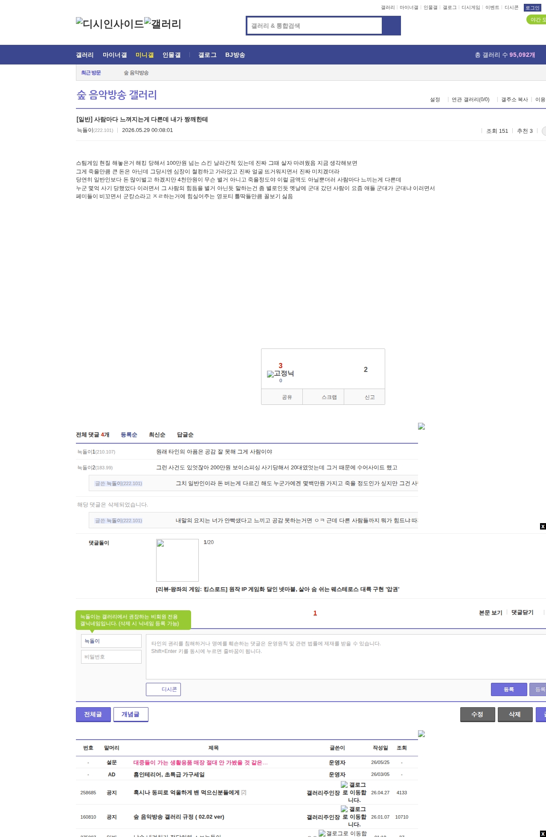Image resolution: width=546 pixels, height=837 pixels.
Task: Click 스크랩 to scrap the post
Action: point(323,397)
